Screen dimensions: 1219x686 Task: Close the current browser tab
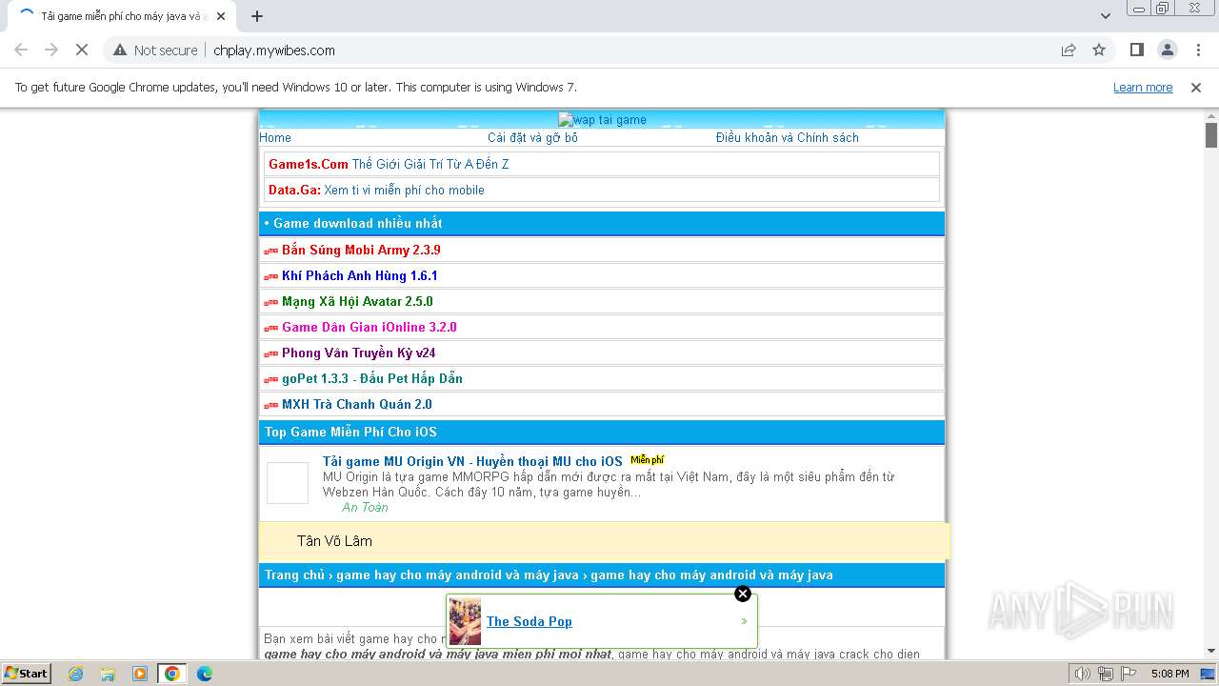pyautogui.click(x=221, y=16)
